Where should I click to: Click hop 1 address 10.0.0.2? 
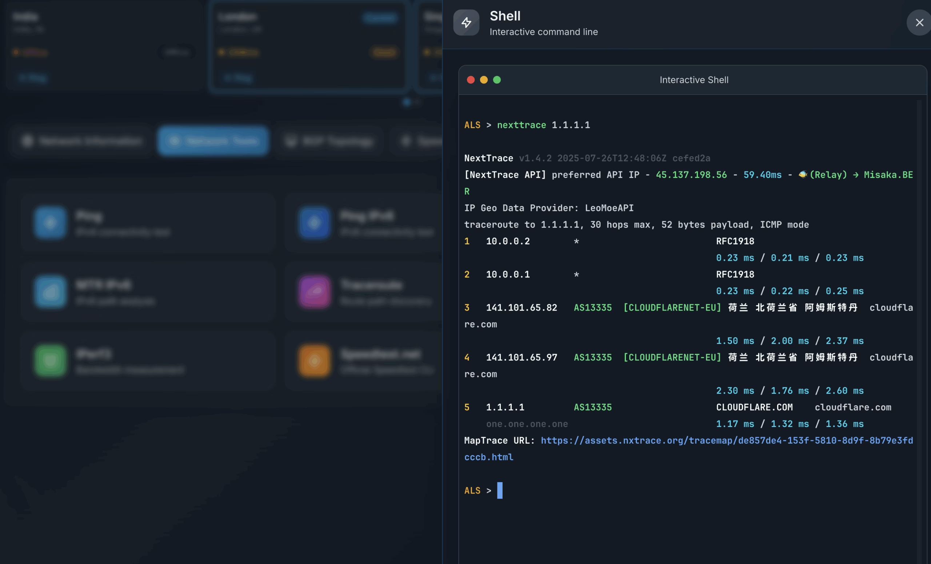(508, 241)
